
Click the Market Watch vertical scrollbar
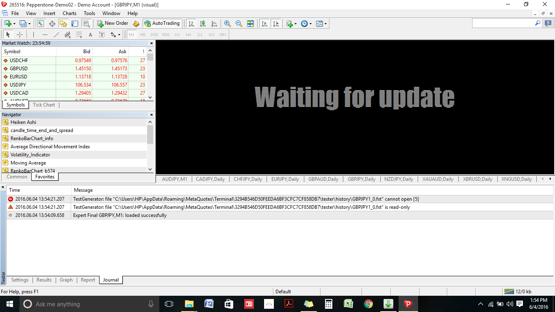click(150, 76)
